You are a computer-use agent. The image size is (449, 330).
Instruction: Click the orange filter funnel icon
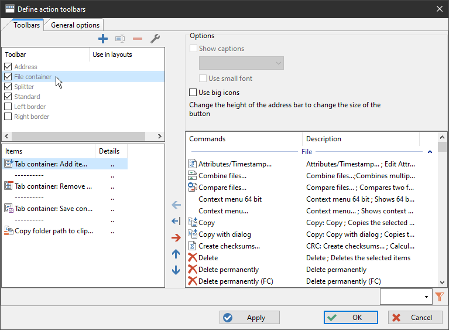(x=440, y=297)
